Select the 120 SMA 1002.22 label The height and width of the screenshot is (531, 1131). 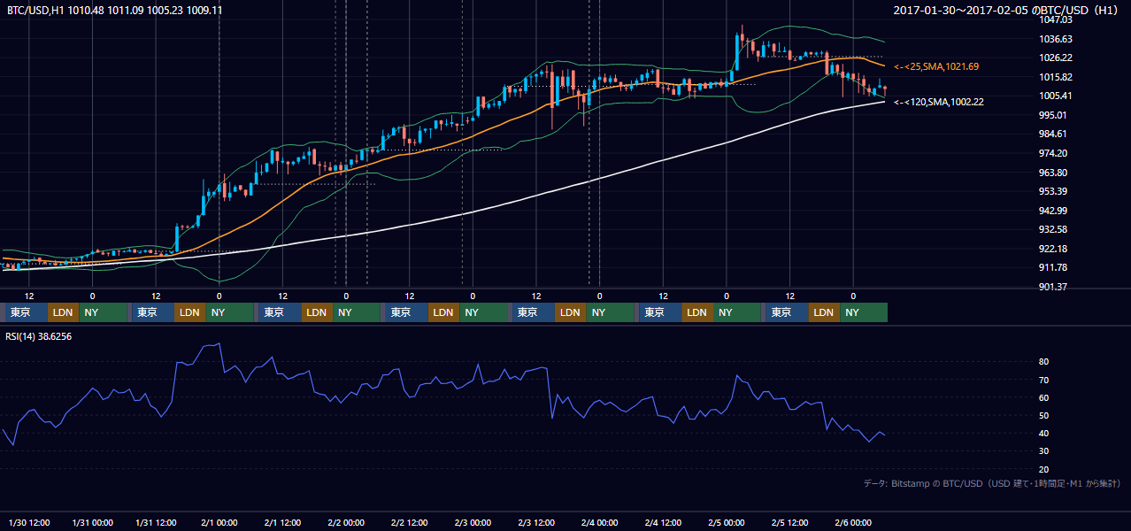(x=939, y=102)
